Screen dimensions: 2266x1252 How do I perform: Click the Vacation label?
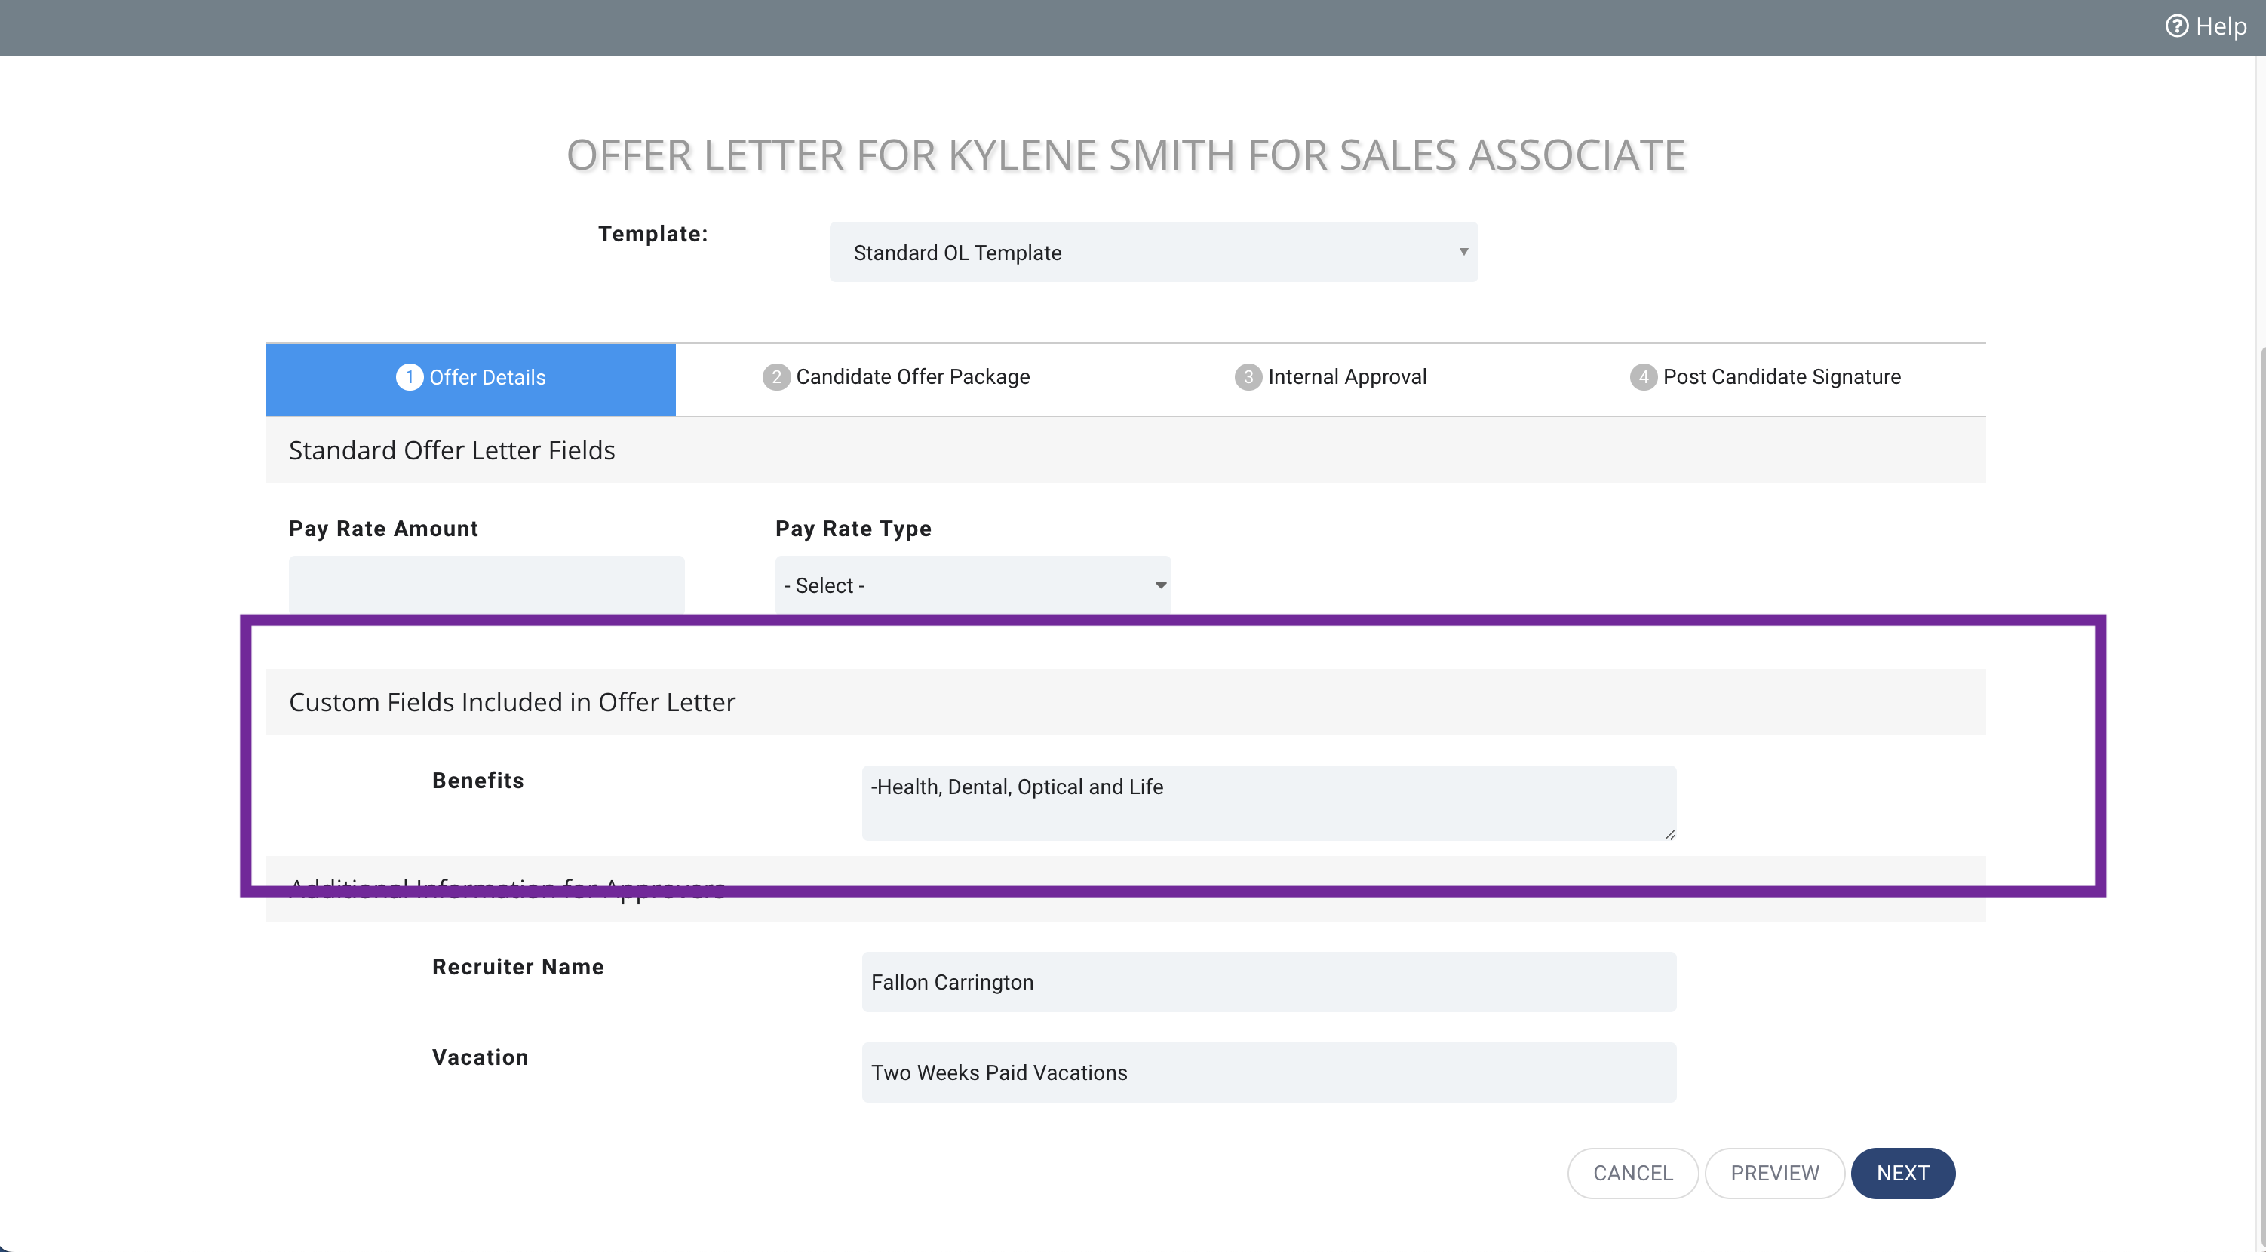481,1057
